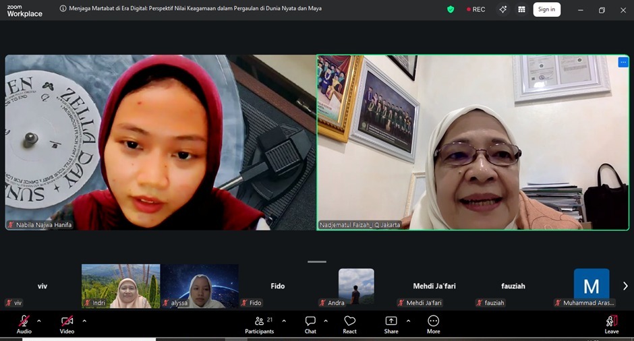This screenshot has width=634, height=341.
Task: Open the AI Companion sparkle icon
Action: click(502, 9)
